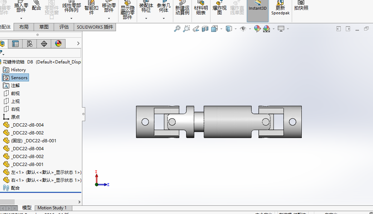This screenshot has height=214, width=373.
Task: Open the Hide/Show Items dropdown arrow
Action: (250, 29)
